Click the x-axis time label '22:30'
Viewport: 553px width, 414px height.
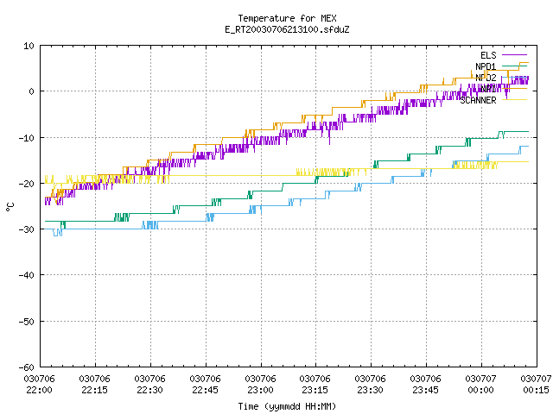click(149, 390)
